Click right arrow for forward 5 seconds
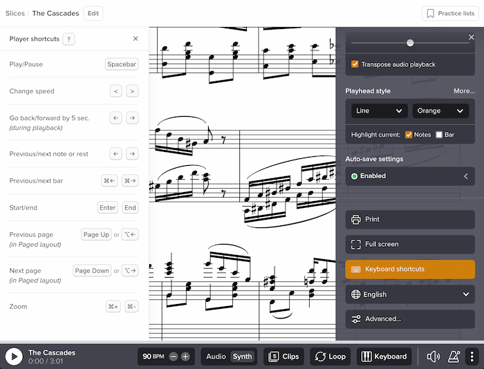Screen dimensions: 484x369 132,118
